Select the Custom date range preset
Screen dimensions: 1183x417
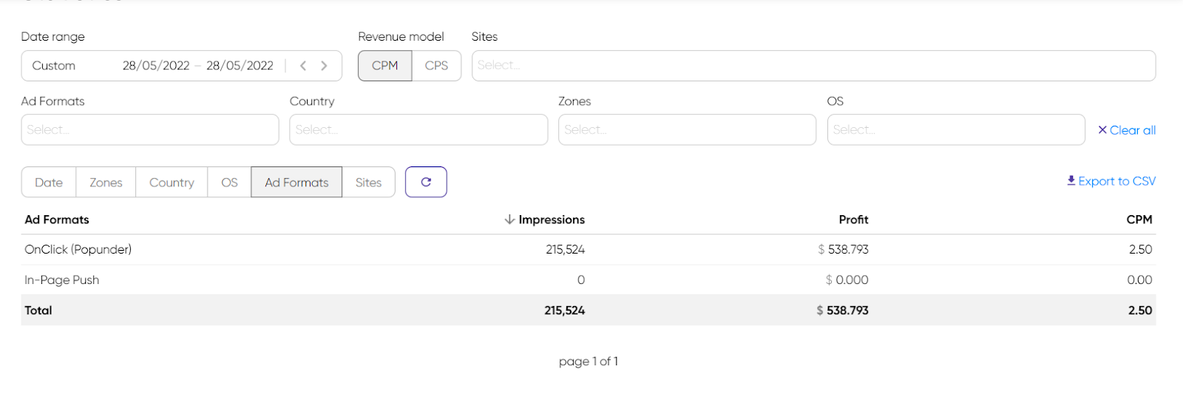pyautogui.click(x=54, y=66)
